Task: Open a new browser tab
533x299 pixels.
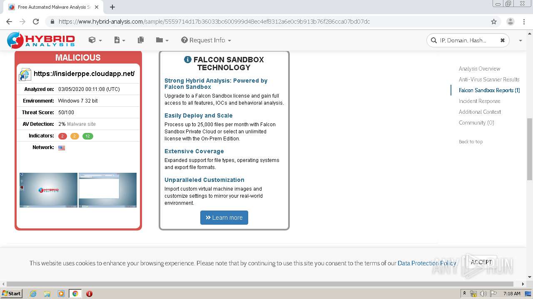Action: click(x=112, y=7)
